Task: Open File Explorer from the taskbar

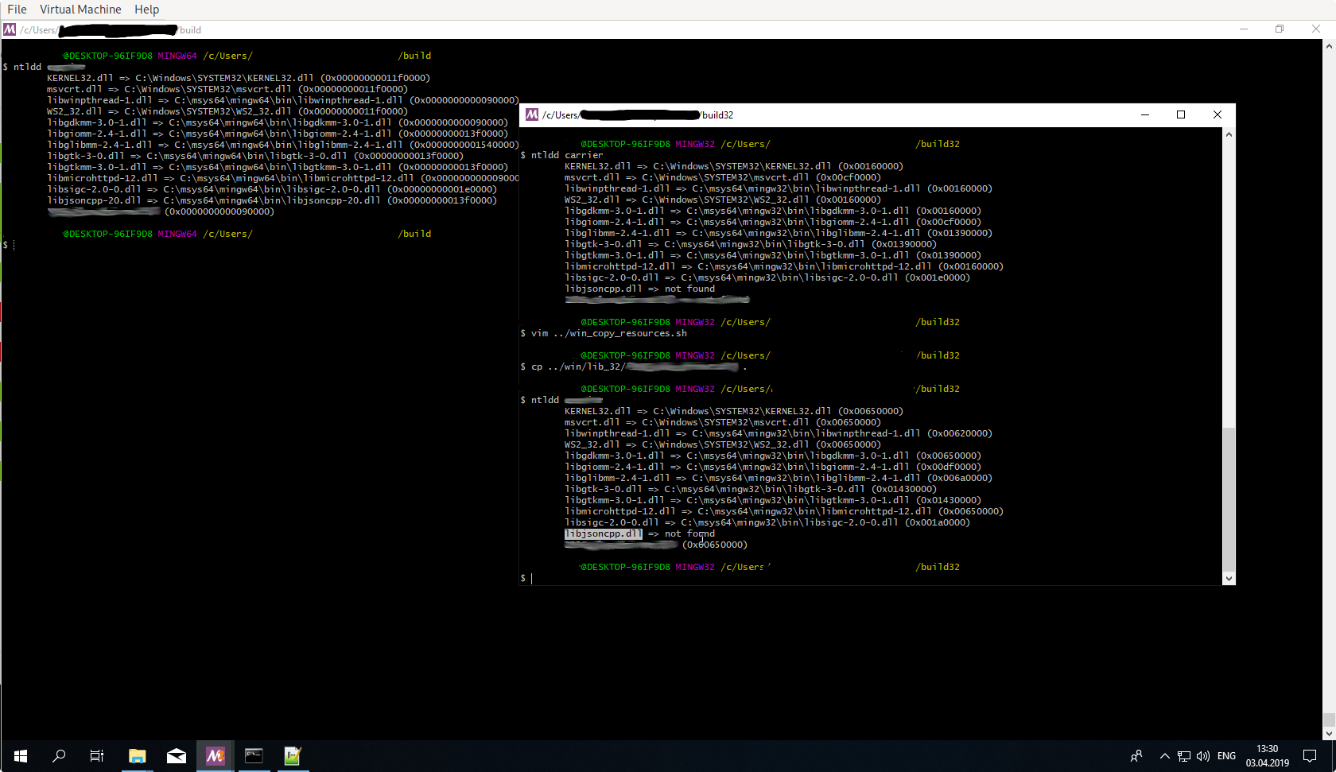Action: 137,756
